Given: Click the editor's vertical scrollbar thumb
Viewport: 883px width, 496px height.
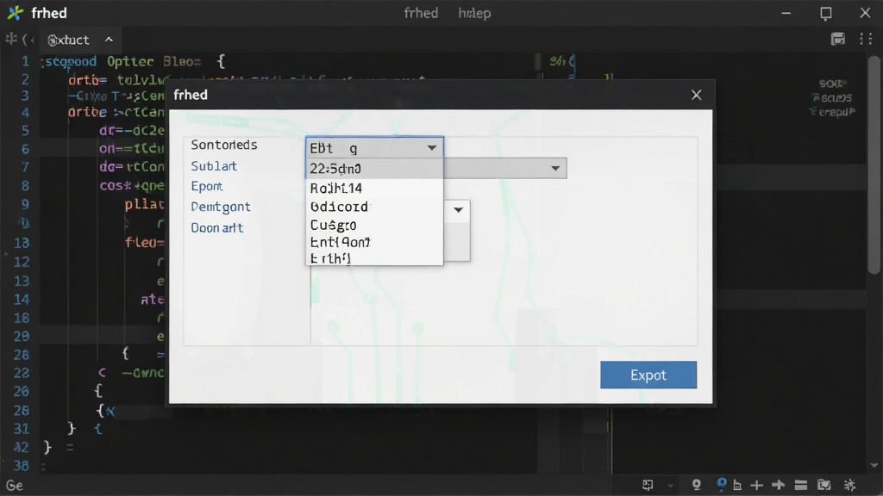Looking at the screenshot, I should [x=874, y=164].
